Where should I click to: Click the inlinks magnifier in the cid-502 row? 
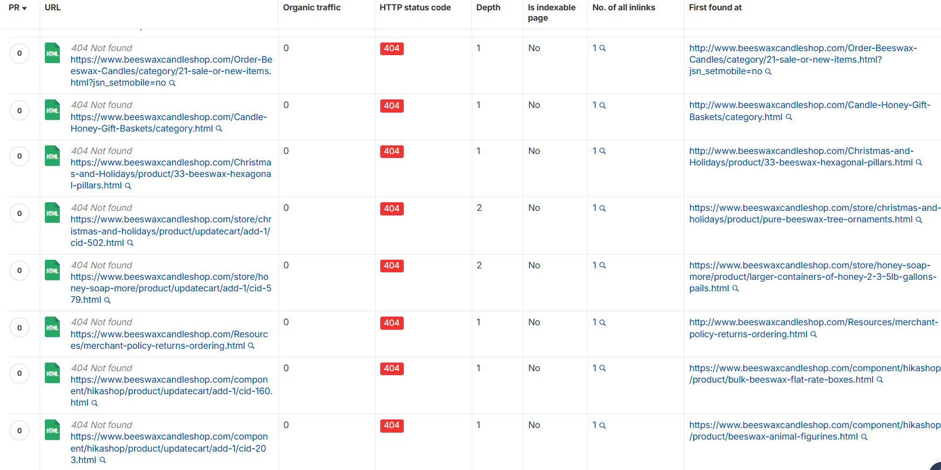click(x=603, y=209)
